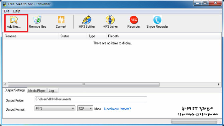The width and height of the screenshot is (224, 126).
Task: Sort list by Type column header
Action: click(96, 36)
